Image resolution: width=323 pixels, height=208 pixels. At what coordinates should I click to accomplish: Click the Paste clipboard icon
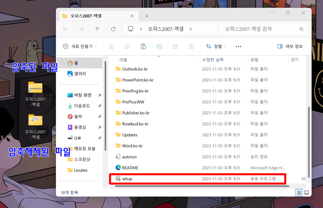(143, 46)
